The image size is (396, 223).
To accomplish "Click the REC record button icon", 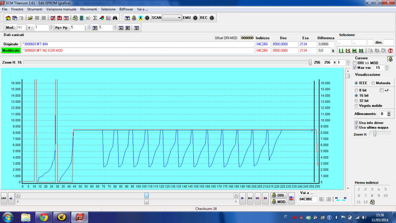I will coord(212,18).
